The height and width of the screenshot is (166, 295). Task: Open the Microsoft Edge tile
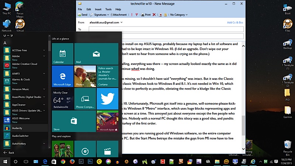click(63, 76)
